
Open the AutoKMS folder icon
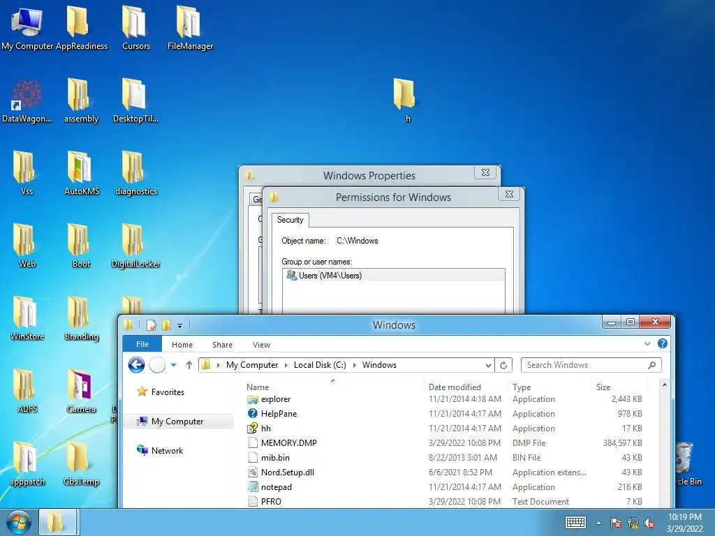(x=81, y=173)
